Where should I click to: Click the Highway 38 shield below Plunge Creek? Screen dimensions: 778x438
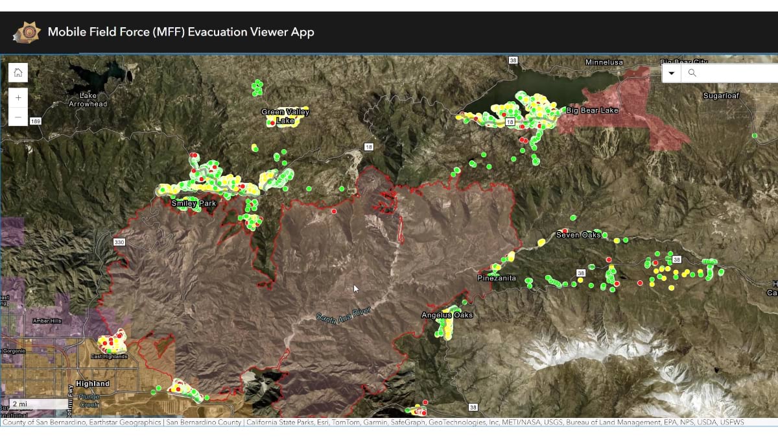(474, 408)
